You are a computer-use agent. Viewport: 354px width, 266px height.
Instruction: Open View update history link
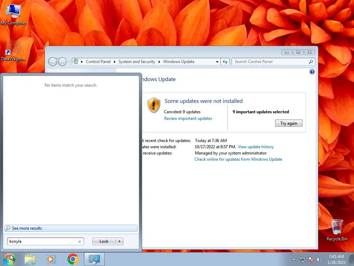255,147
